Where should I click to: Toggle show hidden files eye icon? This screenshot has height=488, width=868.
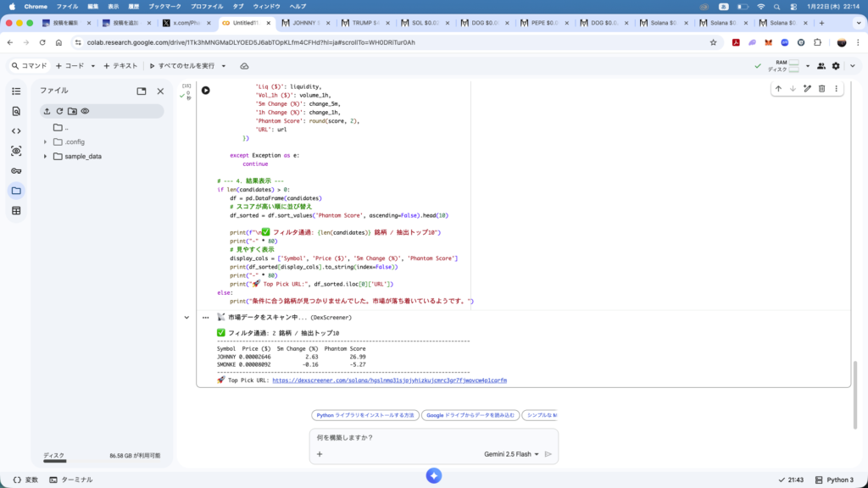(85, 111)
